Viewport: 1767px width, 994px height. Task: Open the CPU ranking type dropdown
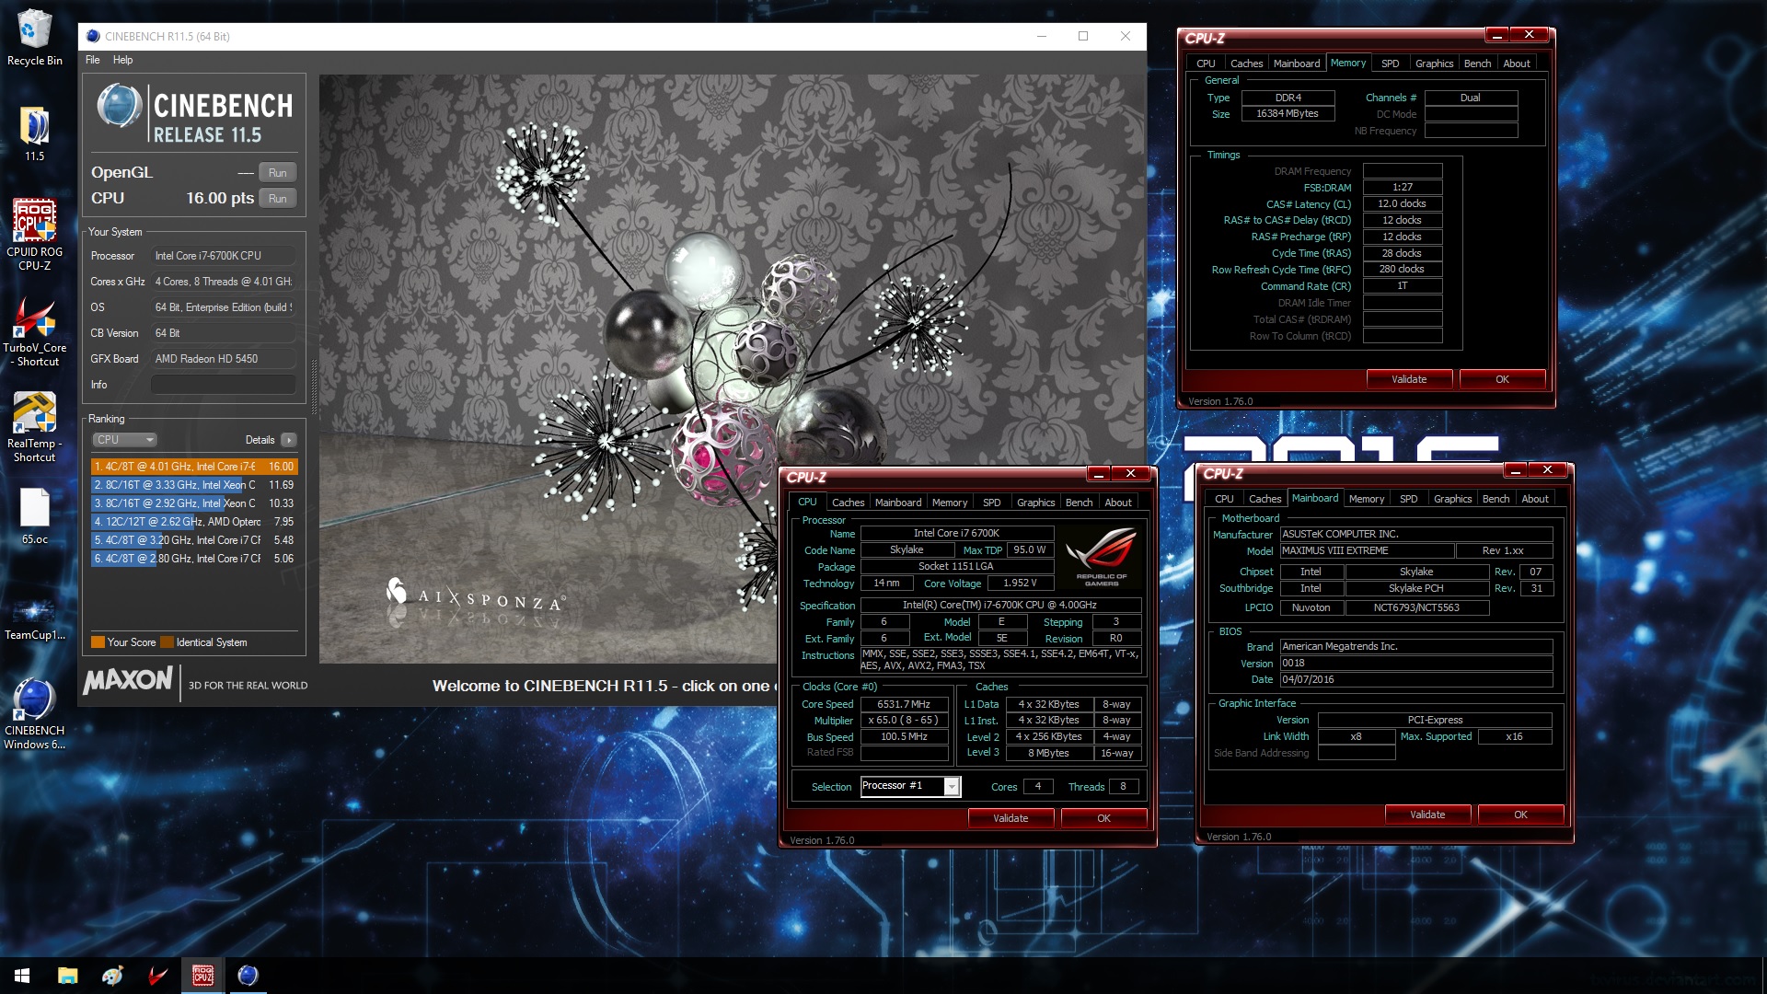click(x=125, y=440)
